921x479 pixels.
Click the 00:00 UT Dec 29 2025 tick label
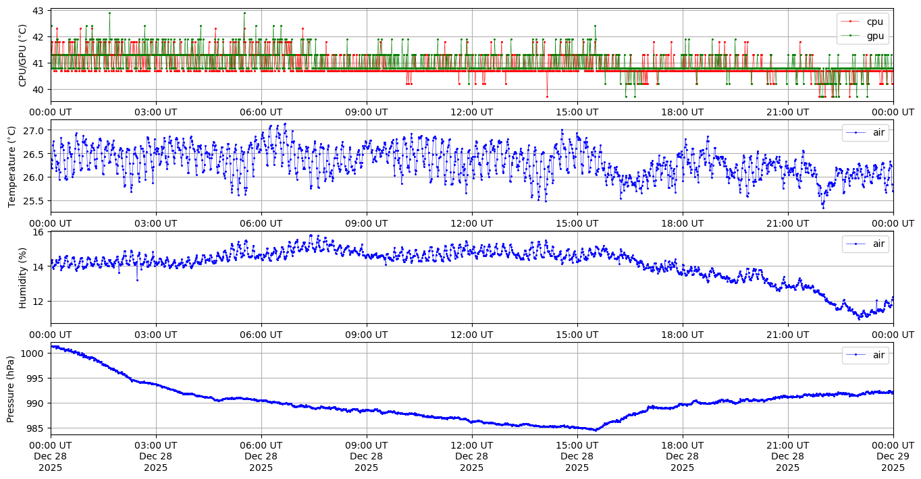[x=893, y=456]
